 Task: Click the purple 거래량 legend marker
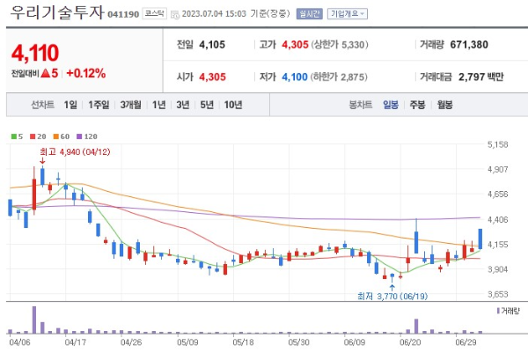click(498, 311)
